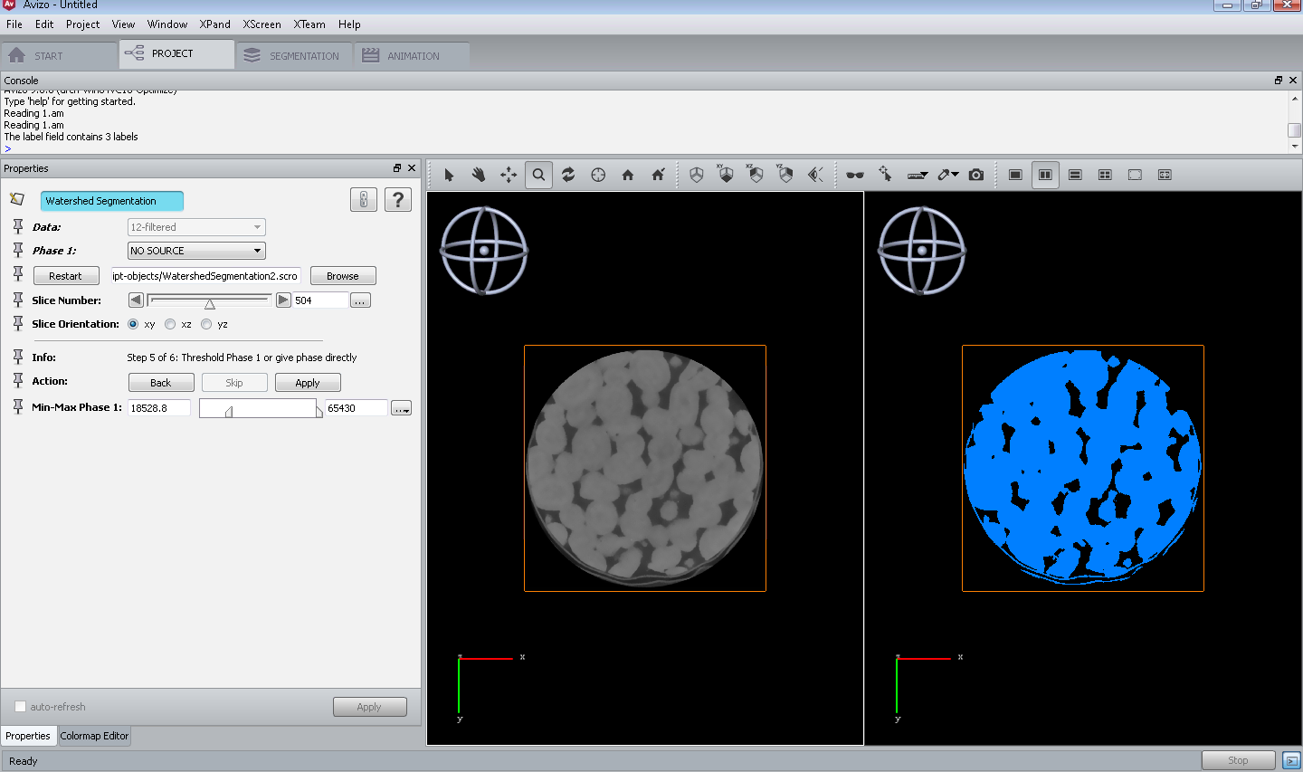
Task: Click the rotate view icon
Action: tap(568, 175)
